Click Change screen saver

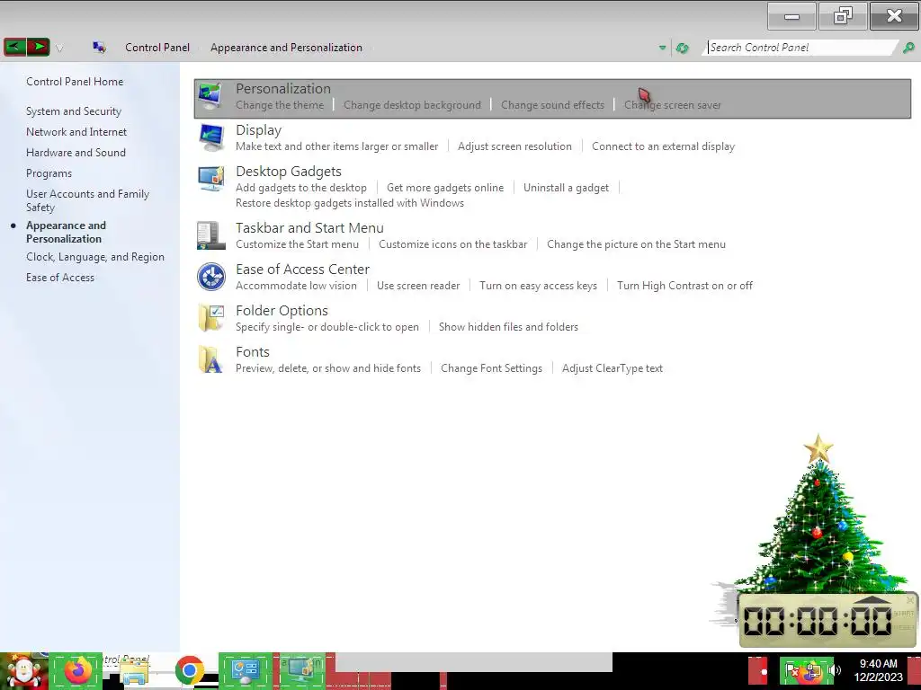tap(673, 105)
